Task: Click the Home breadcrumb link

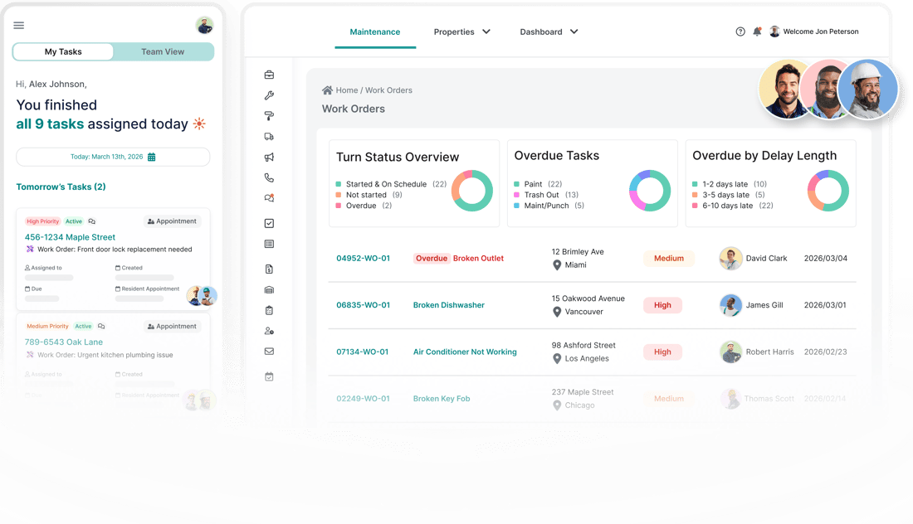Action: (x=346, y=90)
